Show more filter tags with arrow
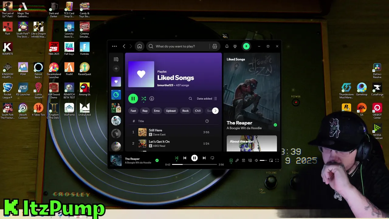The image size is (389, 219). pyautogui.click(x=215, y=111)
